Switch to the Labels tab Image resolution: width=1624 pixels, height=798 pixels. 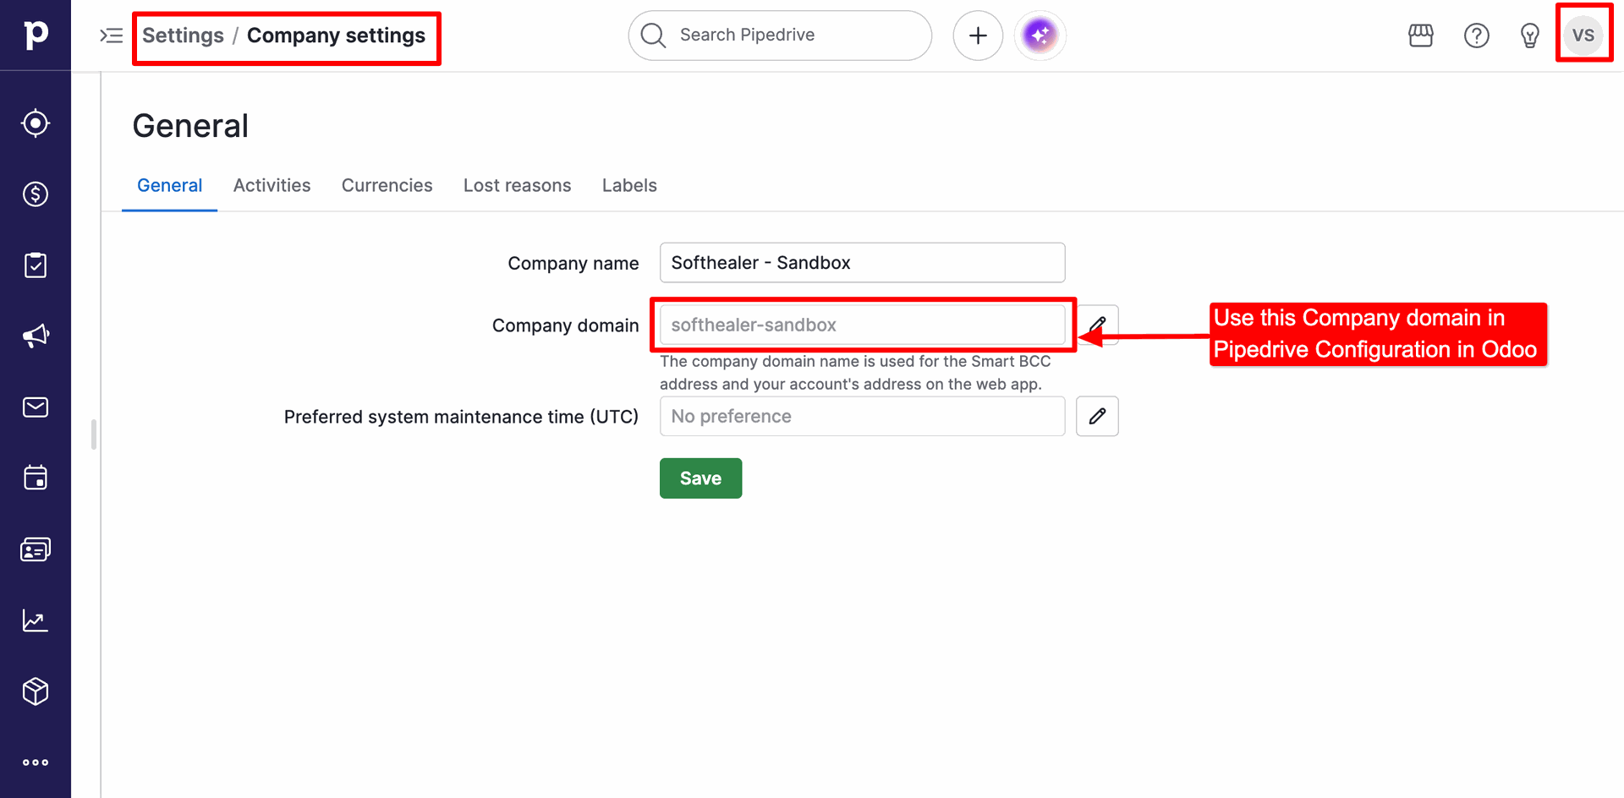pos(629,186)
